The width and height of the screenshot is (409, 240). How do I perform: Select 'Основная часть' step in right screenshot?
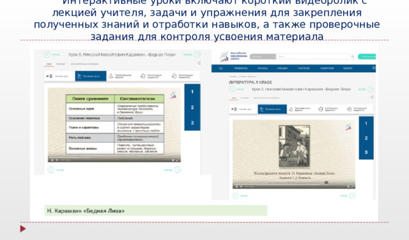(272, 109)
